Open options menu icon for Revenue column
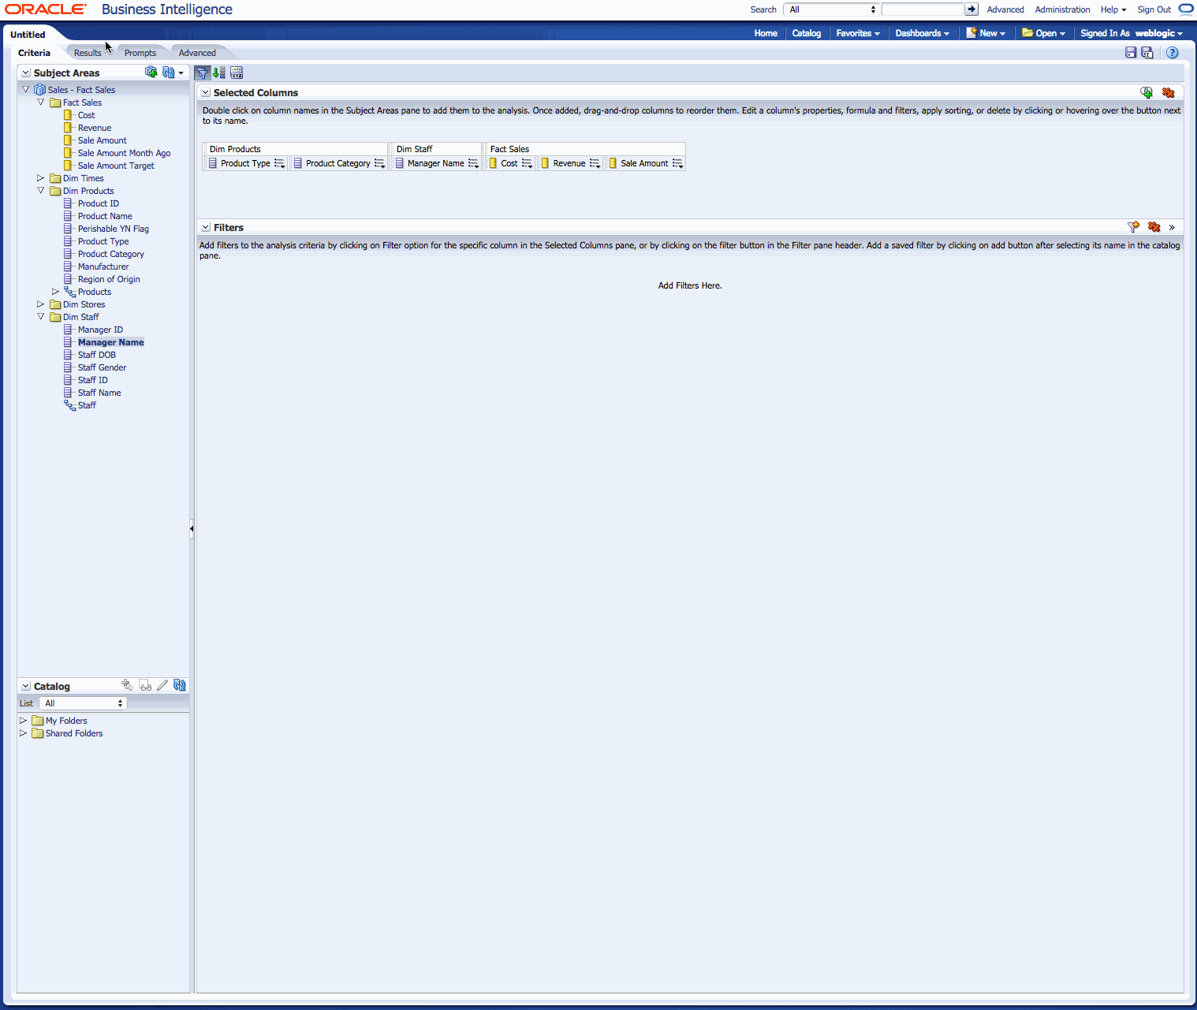The image size is (1197, 1010). click(595, 163)
